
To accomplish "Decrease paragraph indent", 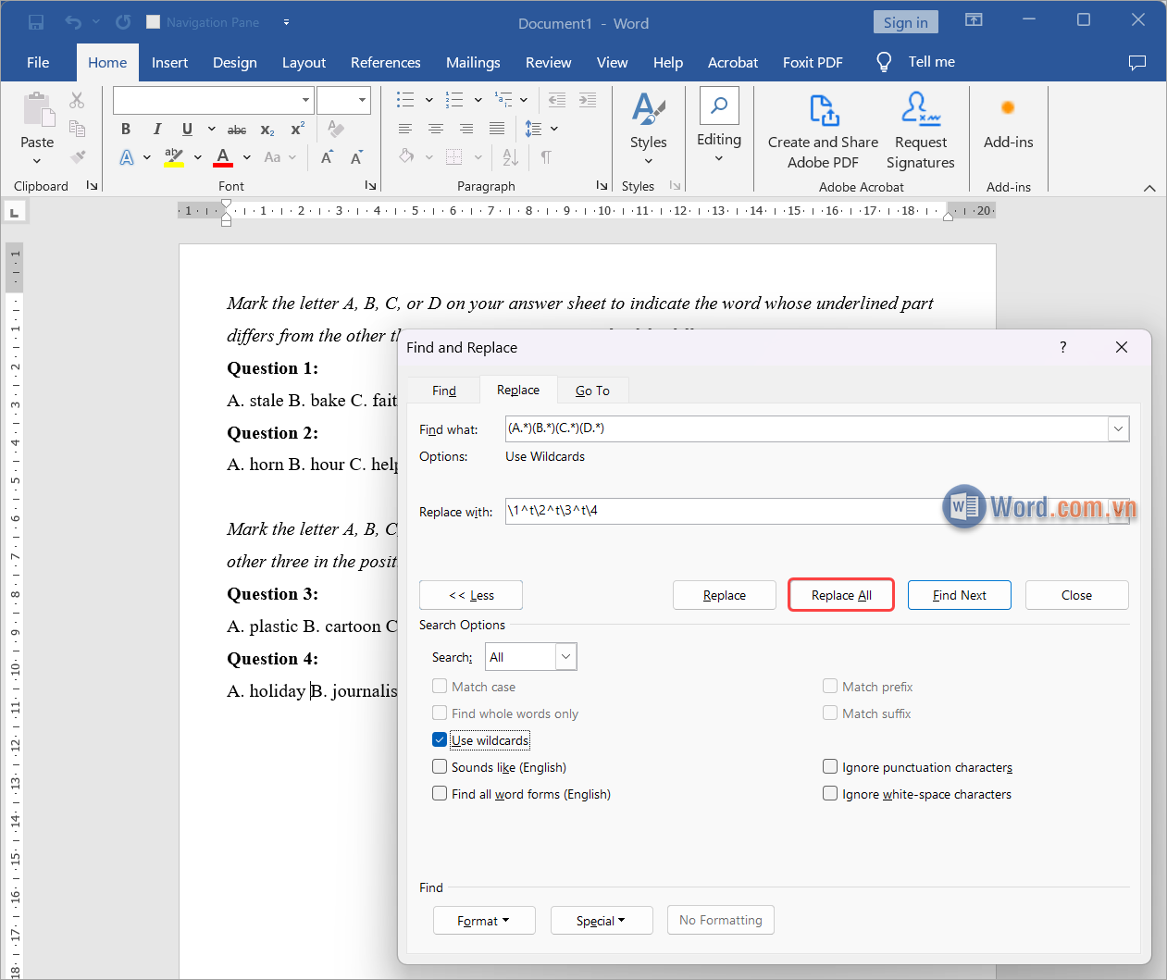I will click(x=557, y=100).
